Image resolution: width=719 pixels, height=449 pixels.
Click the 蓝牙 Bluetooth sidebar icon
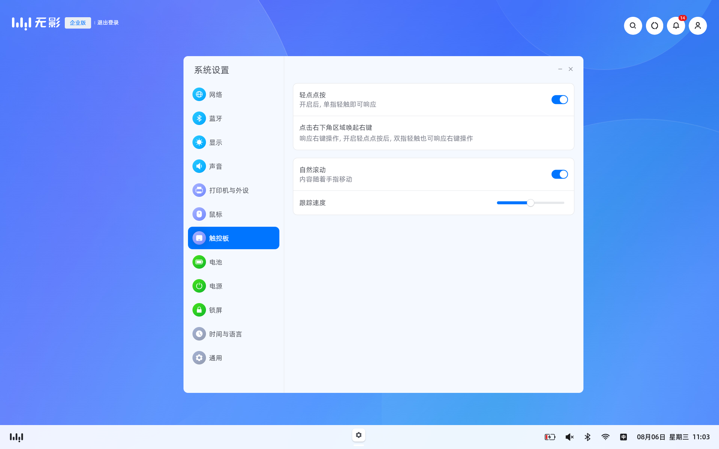199,118
